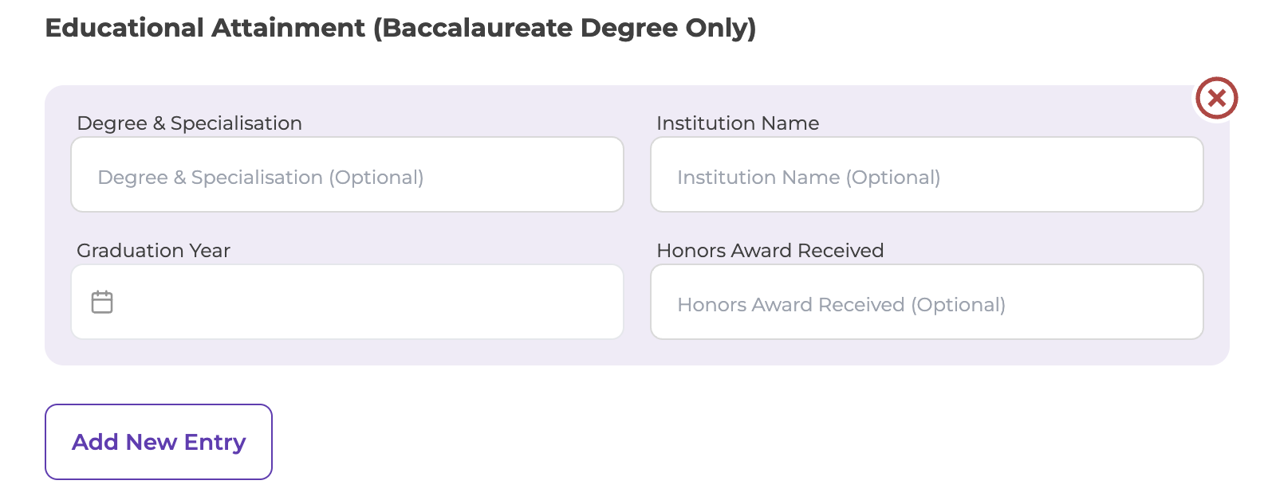Click the Graduation Year field label

(x=153, y=251)
